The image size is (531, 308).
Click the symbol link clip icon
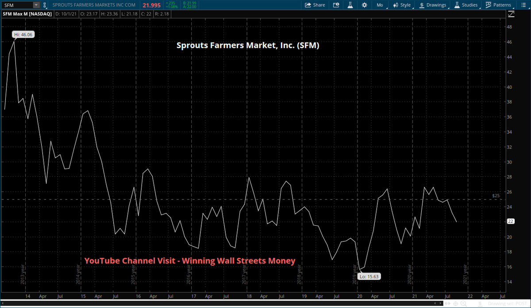tap(44, 5)
